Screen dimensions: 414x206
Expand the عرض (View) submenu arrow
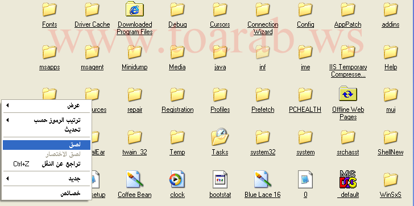[x=7, y=106]
